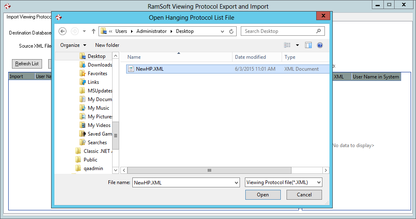Select the NewHP.XML file
This screenshot has width=416, height=219.
[x=150, y=69]
